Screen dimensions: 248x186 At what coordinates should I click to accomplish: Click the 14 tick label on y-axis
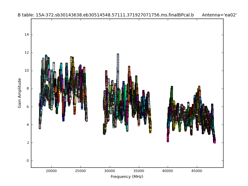click(x=27, y=35)
